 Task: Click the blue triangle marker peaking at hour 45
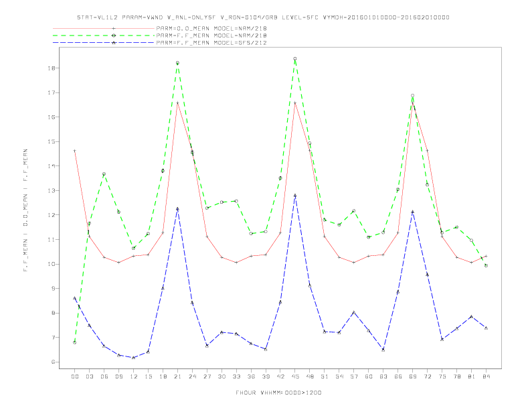point(295,196)
